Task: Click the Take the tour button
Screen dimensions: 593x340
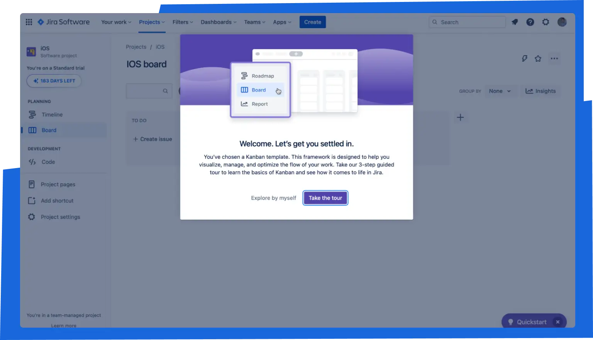Action: click(325, 198)
